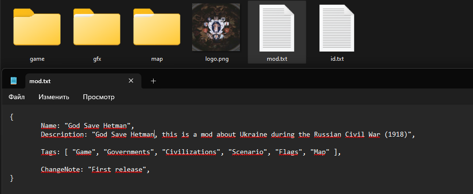473x194 pixels.
Task: Click the word 'Russian' in the description
Action: point(328,135)
